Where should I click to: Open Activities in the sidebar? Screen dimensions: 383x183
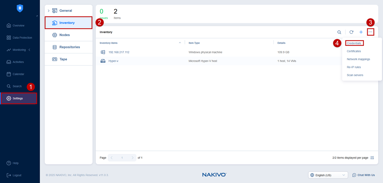(x=15, y=62)
